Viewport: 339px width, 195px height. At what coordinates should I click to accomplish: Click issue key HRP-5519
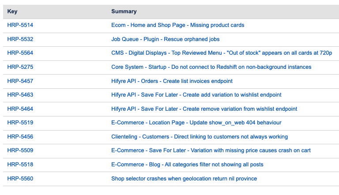(x=20, y=123)
